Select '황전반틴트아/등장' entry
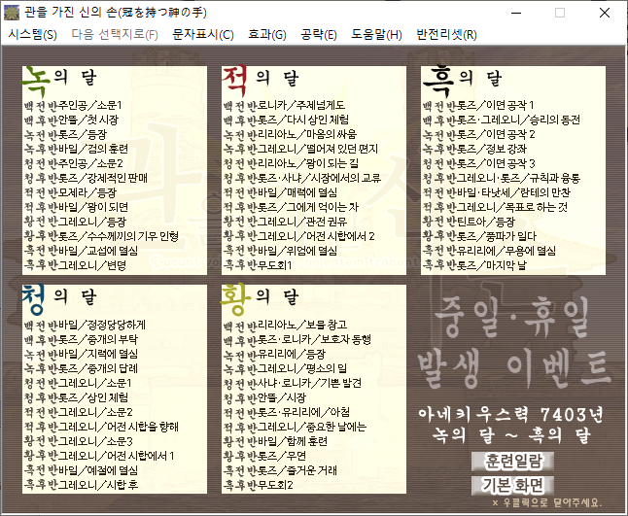 (469, 222)
